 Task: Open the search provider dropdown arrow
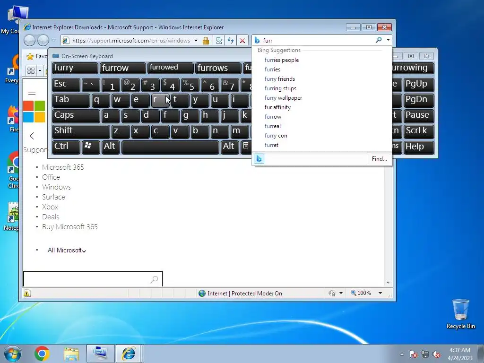pos(388,40)
